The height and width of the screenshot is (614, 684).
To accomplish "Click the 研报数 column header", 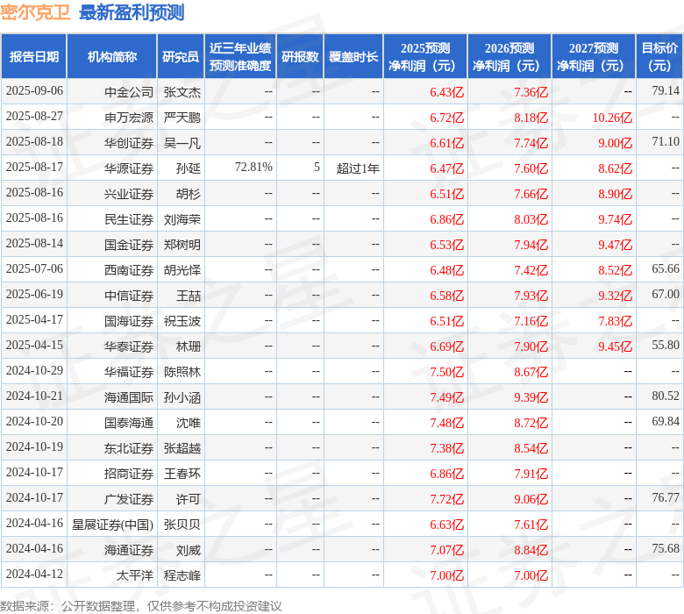I will (300, 57).
